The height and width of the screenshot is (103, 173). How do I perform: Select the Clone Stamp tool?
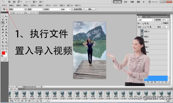click(3, 29)
